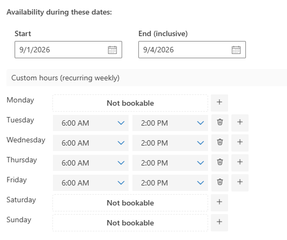Click the Wednesday label
This screenshot has width=287, height=240.
click(26, 140)
